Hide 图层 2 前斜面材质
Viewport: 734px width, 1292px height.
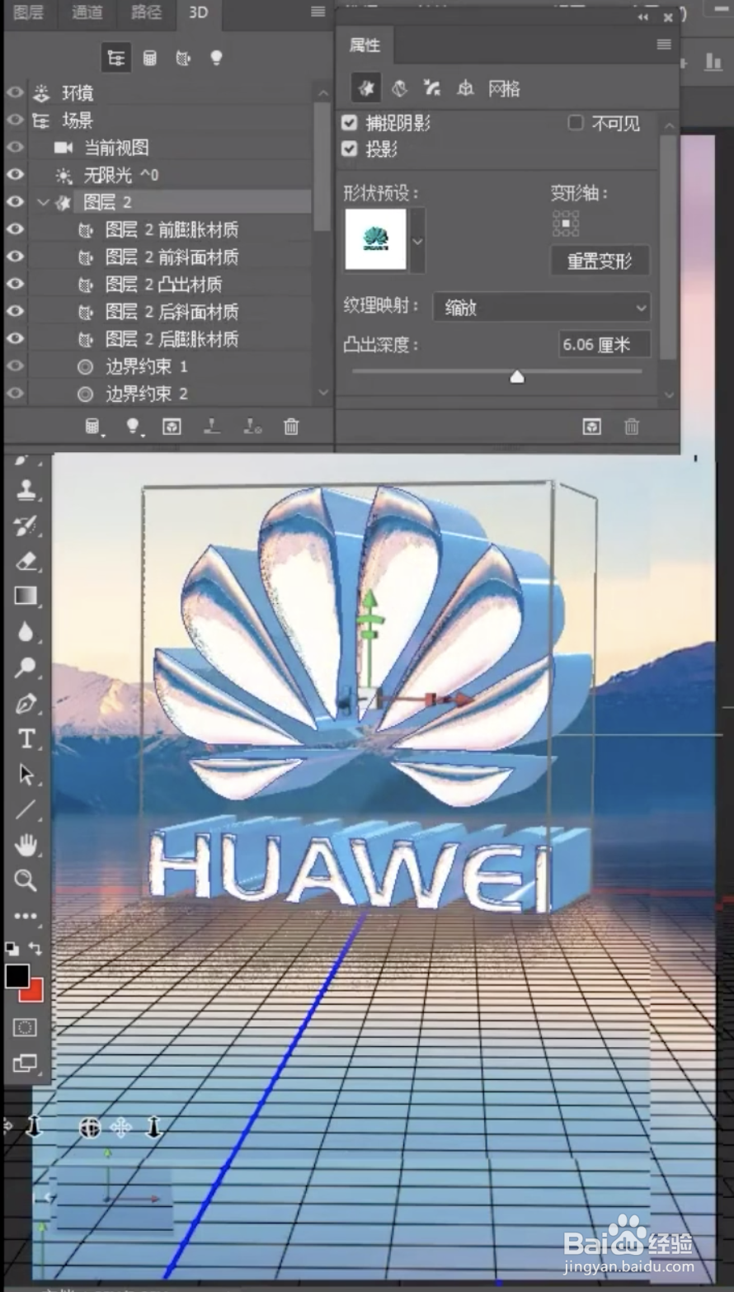pyautogui.click(x=15, y=257)
